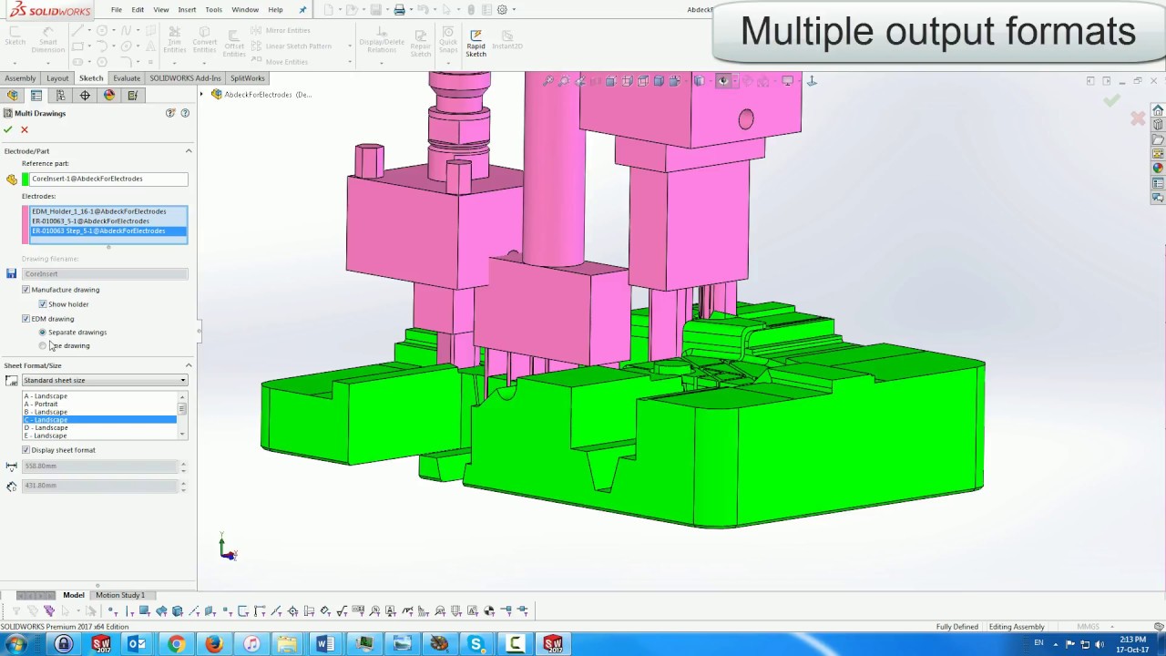Viewport: 1166px width, 656px height.
Task: Open the DimXpertManager crosshair tab icon
Action: click(x=85, y=95)
